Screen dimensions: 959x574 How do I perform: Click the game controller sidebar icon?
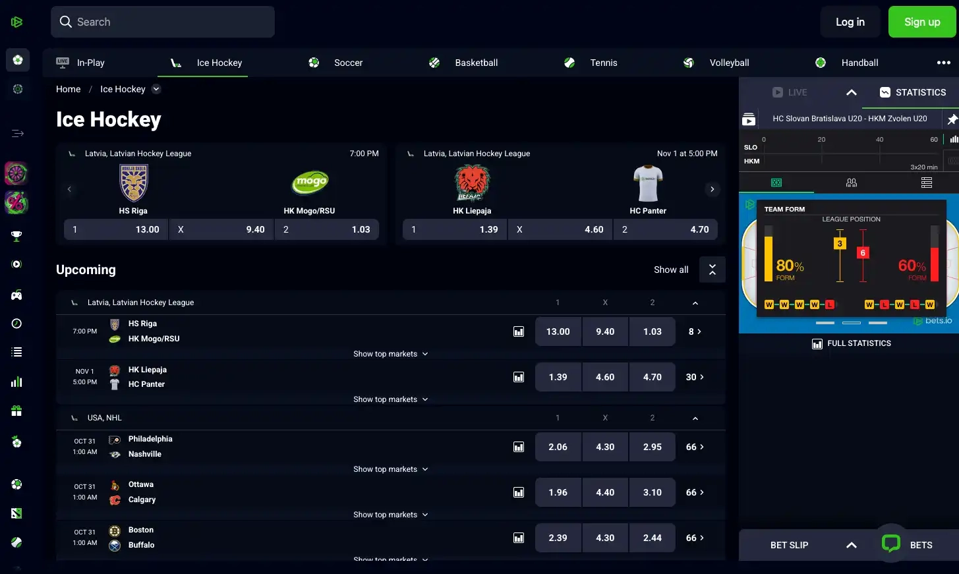17,295
